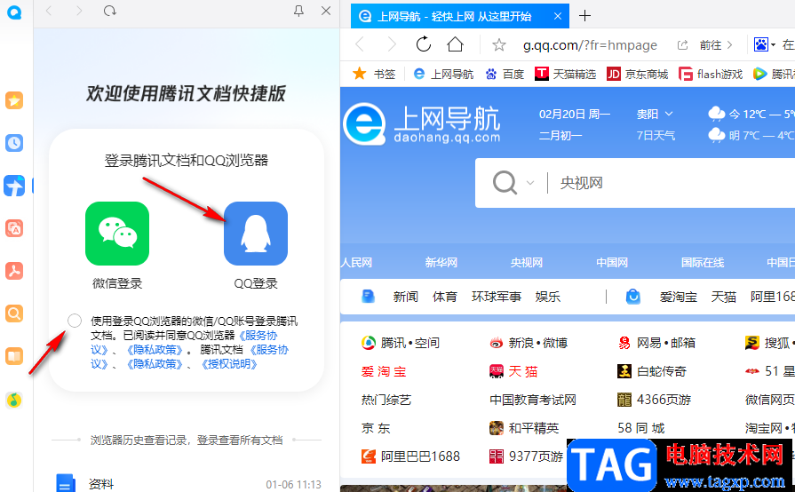Select the 环球军事 tab
The image size is (795, 492).
pyautogui.click(x=497, y=297)
